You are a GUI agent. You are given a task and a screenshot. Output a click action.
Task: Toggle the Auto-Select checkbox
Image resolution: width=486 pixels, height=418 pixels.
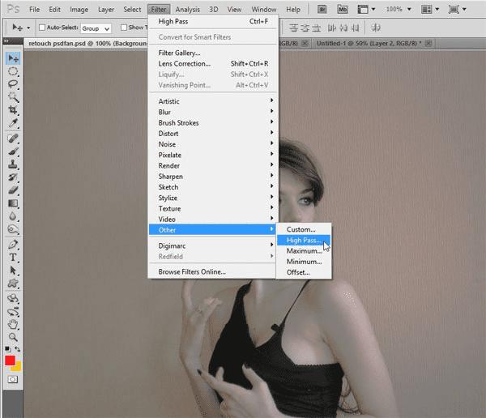pyautogui.click(x=42, y=28)
